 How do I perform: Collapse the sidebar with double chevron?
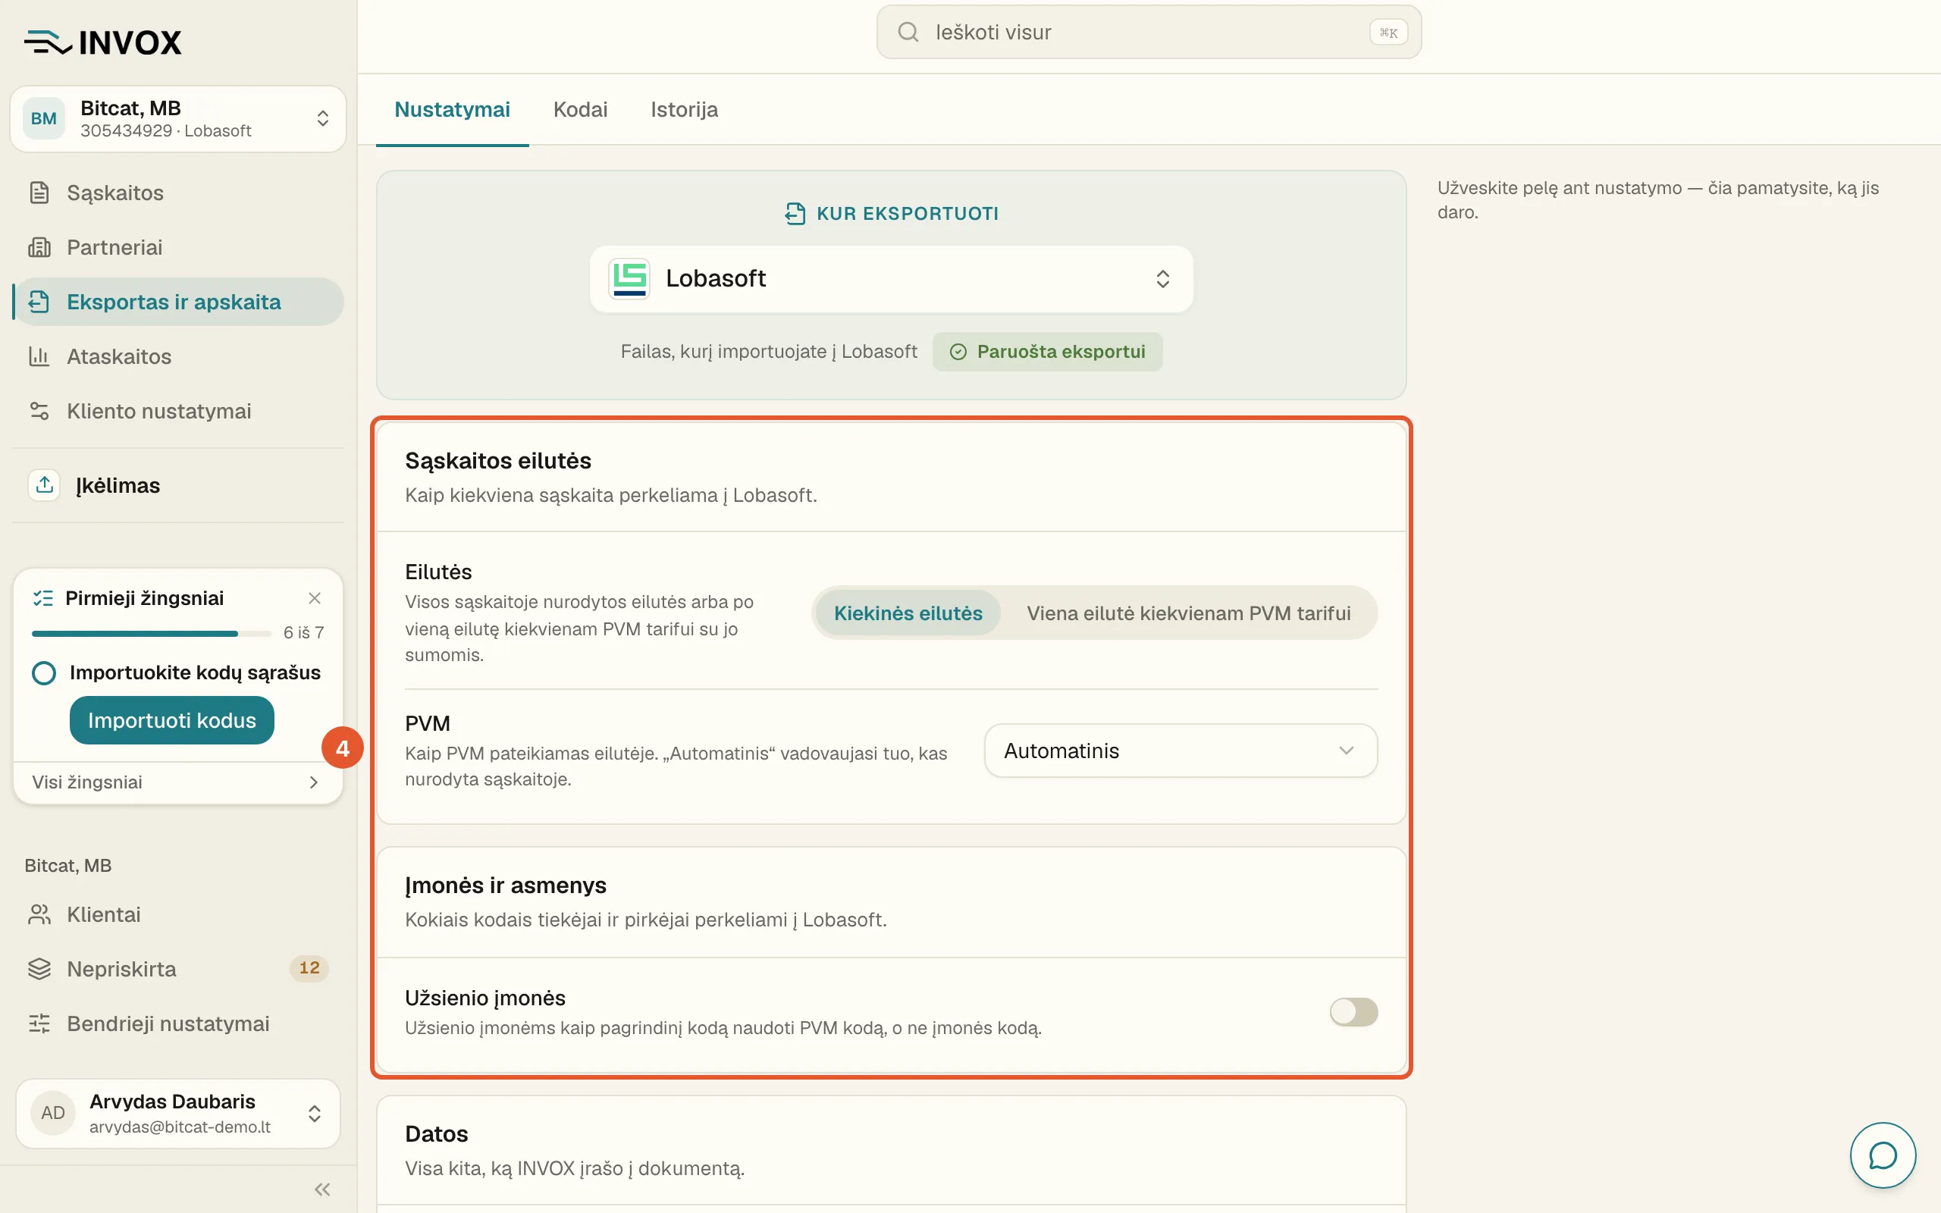[x=322, y=1189]
